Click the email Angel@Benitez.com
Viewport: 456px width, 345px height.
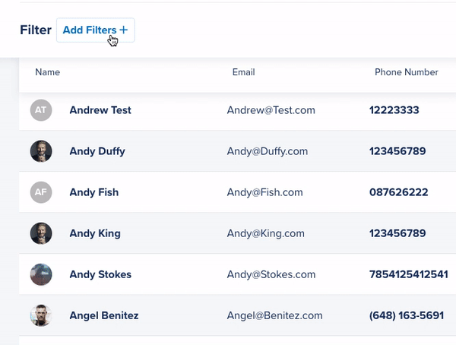click(x=274, y=315)
